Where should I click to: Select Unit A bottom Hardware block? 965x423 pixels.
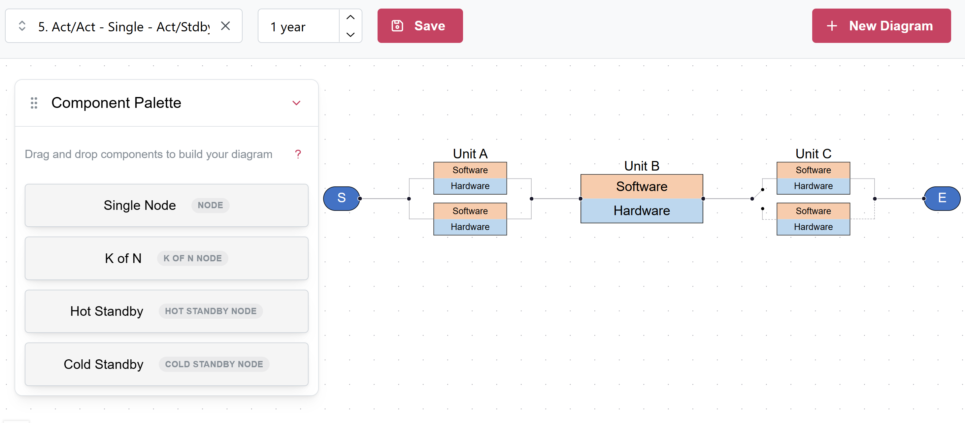[470, 227]
